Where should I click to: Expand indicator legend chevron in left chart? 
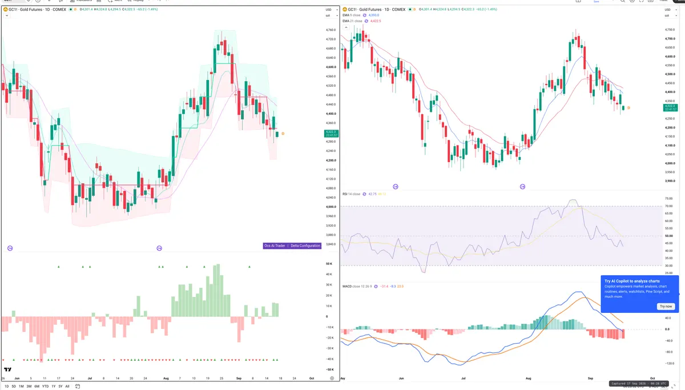(7, 15)
